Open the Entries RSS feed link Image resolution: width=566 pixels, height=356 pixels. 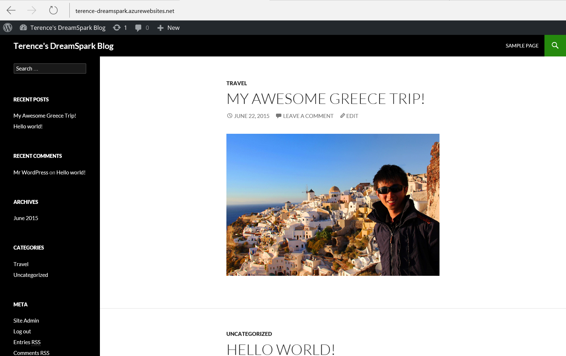coord(27,342)
